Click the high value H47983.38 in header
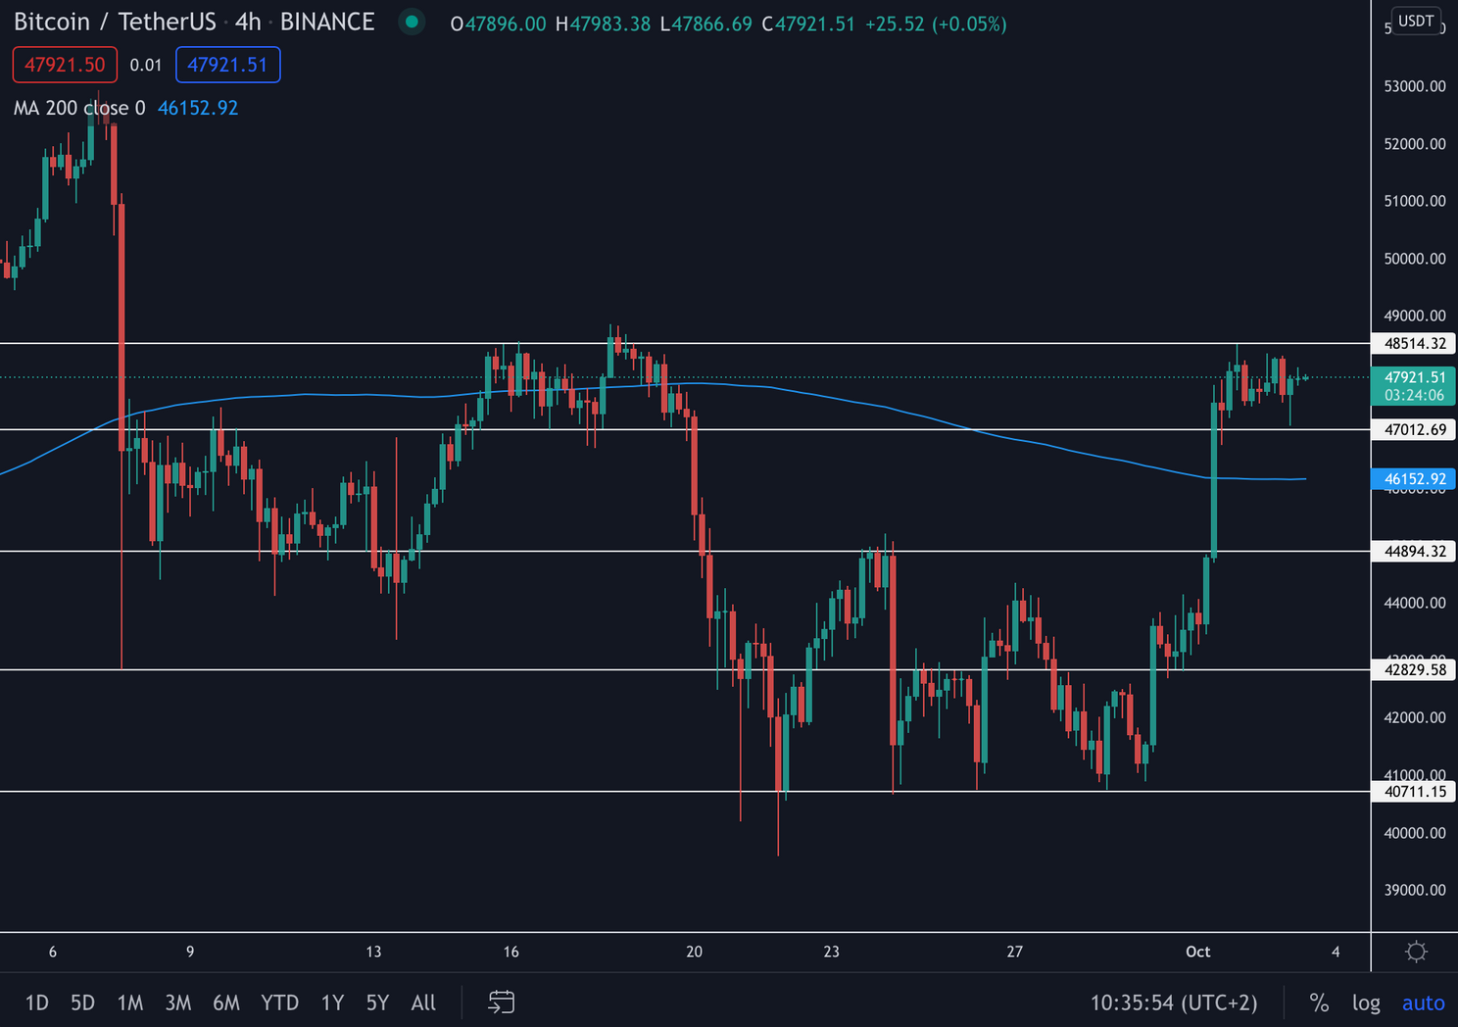This screenshot has width=1458, height=1027. tap(603, 24)
